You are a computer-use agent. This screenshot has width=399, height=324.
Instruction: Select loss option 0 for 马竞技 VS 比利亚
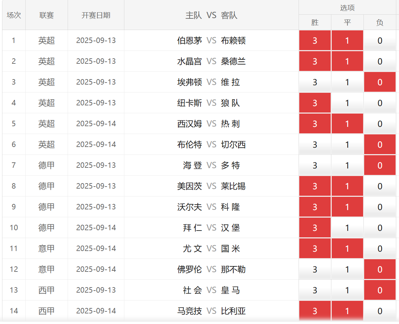(380, 311)
